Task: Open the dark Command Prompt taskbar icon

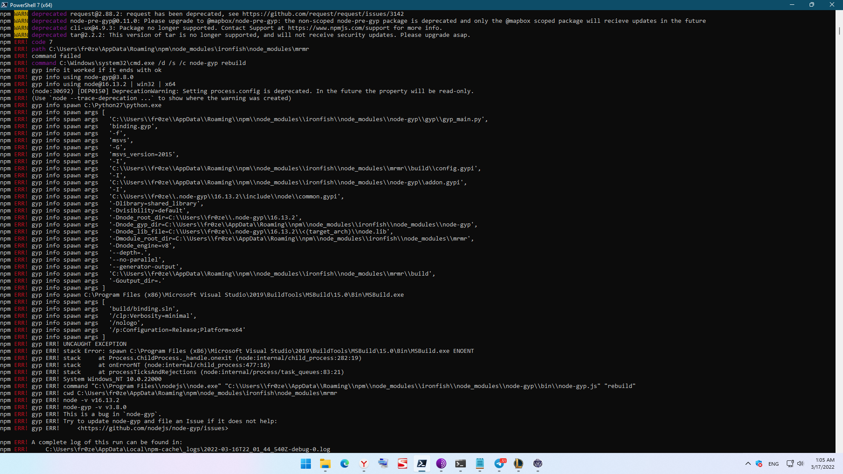Action: 461,464
